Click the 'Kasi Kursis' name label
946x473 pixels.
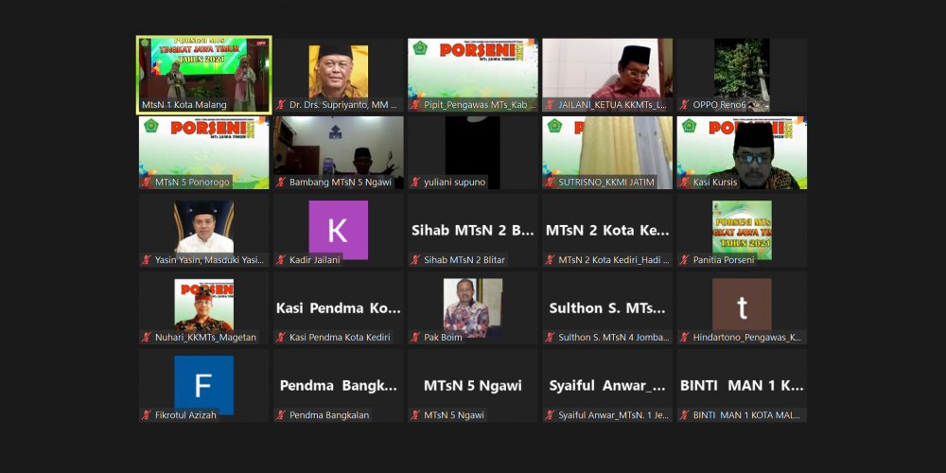715,183
